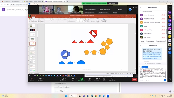Click the emoji icon below chat input
Screen dimensions: 174x98
pyautogui.click(x=146, y=80)
